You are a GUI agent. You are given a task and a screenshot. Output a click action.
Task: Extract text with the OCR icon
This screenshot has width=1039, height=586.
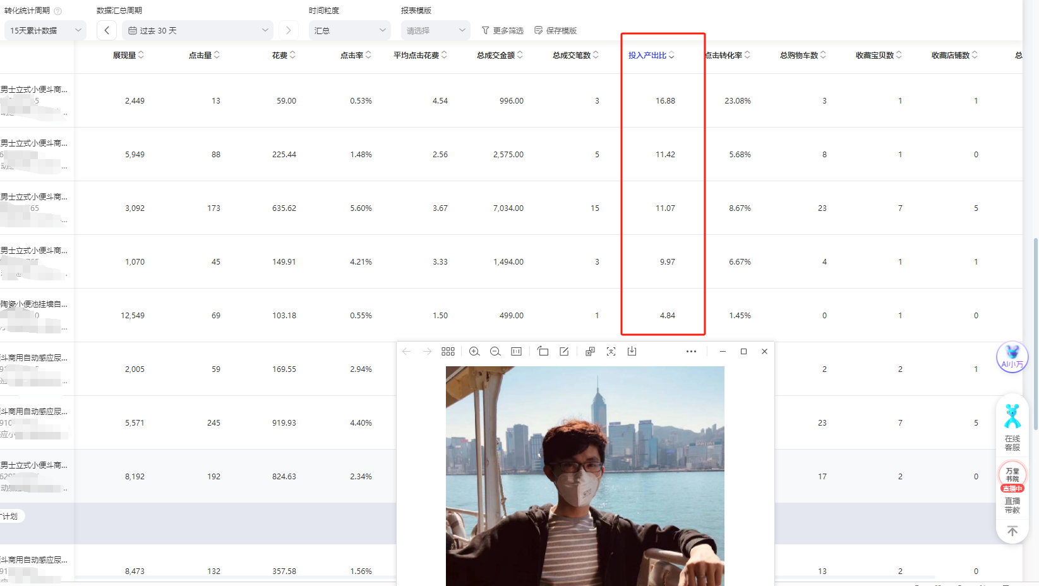[x=611, y=352]
